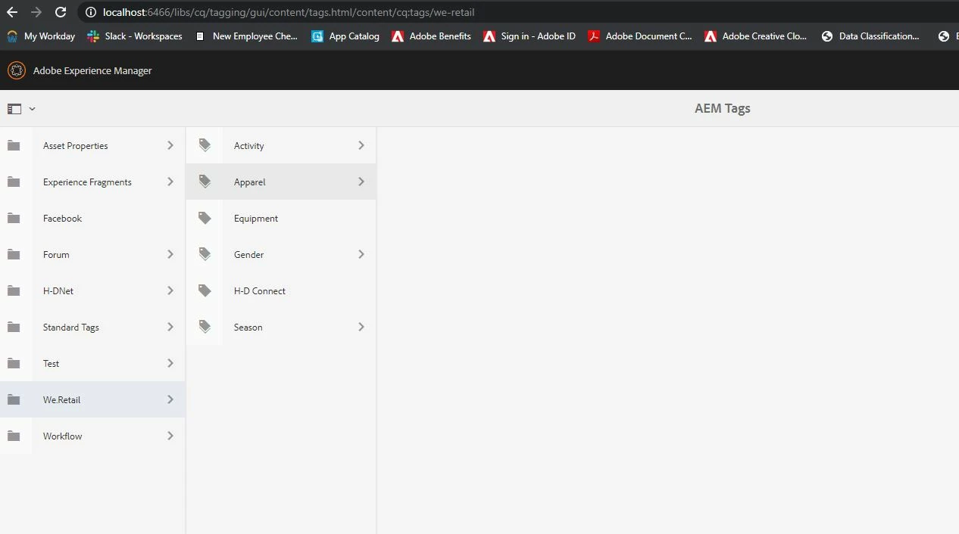Click the browser address bar URL
This screenshot has height=534, width=959.
click(x=289, y=12)
